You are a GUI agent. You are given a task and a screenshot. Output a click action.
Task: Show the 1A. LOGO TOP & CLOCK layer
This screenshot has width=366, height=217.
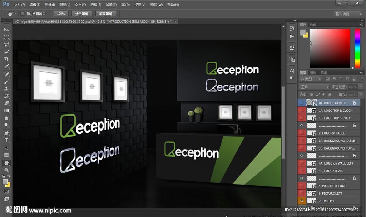[302, 110]
